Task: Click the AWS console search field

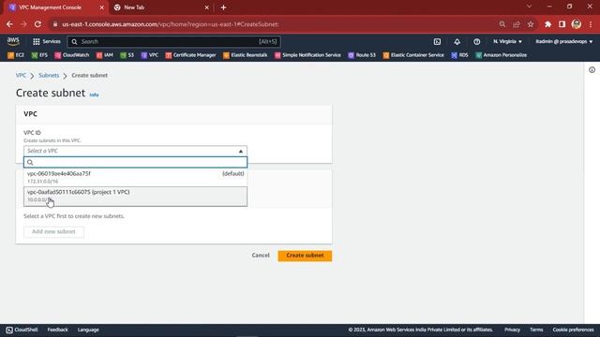Action: 174,41
